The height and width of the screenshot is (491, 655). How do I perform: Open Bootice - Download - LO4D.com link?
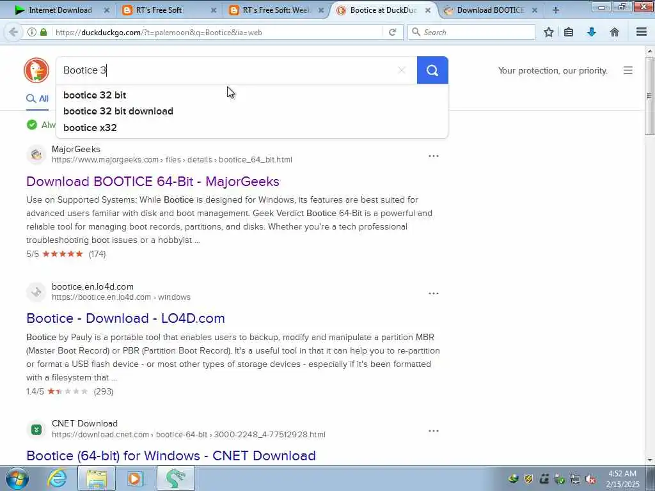pyautogui.click(x=126, y=318)
